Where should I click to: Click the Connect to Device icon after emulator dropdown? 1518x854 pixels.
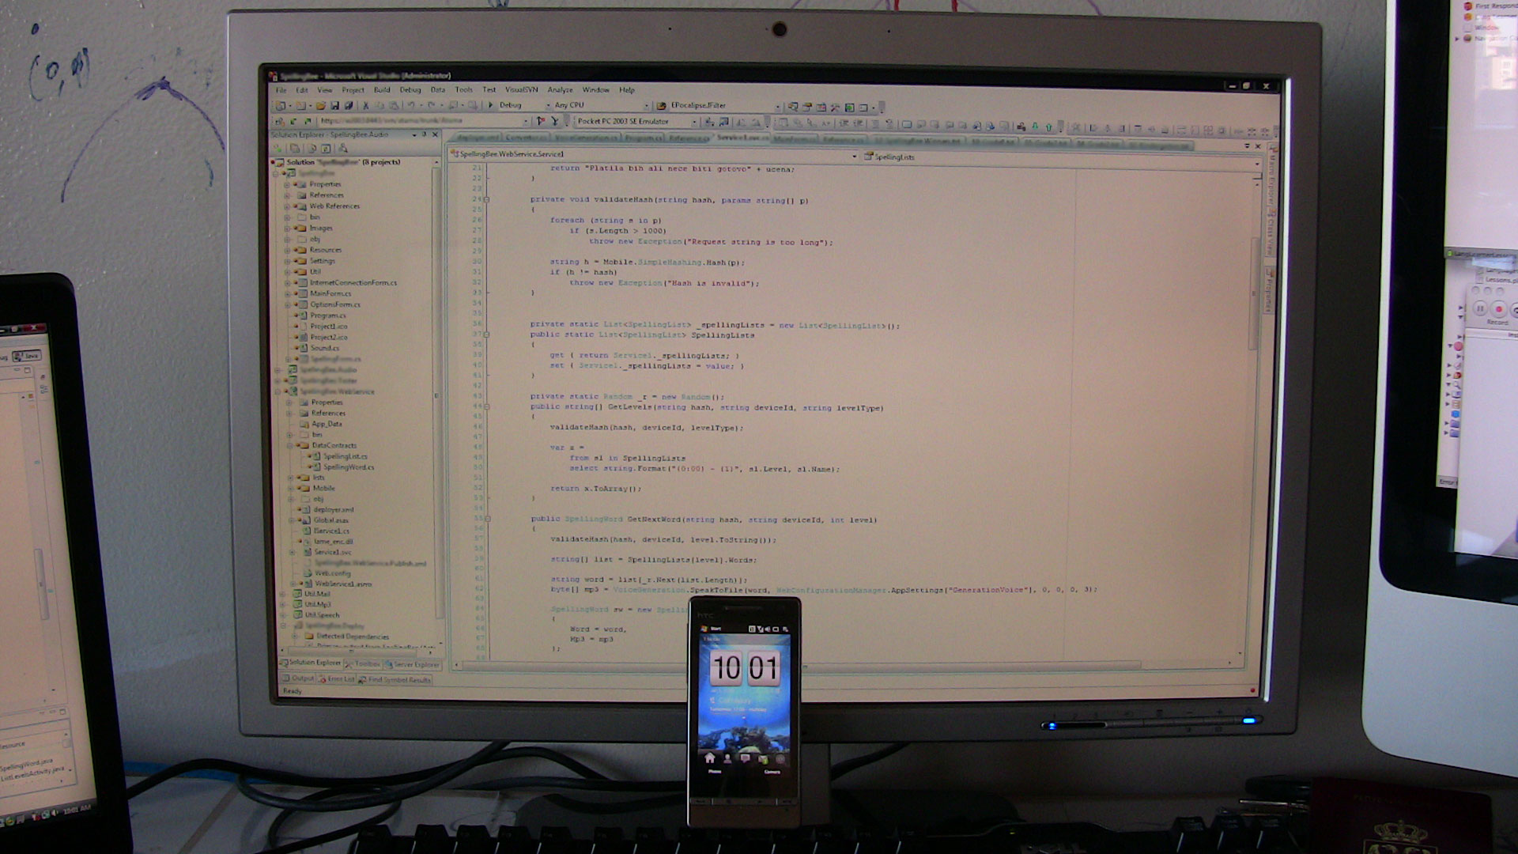point(708,121)
